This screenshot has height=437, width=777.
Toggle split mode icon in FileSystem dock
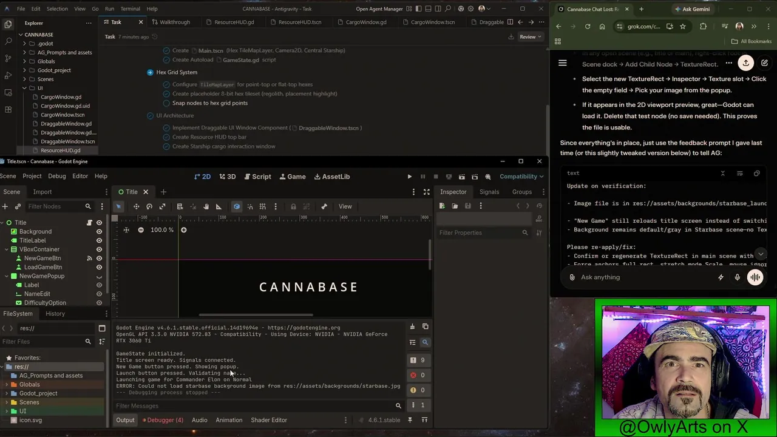pyautogui.click(x=102, y=328)
